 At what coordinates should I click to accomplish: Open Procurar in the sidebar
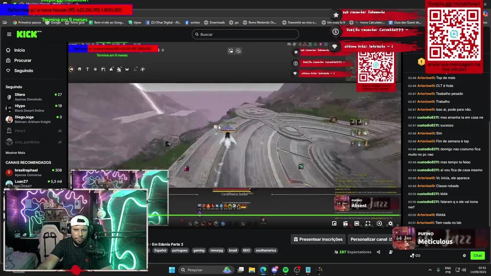tap(22, 61)
